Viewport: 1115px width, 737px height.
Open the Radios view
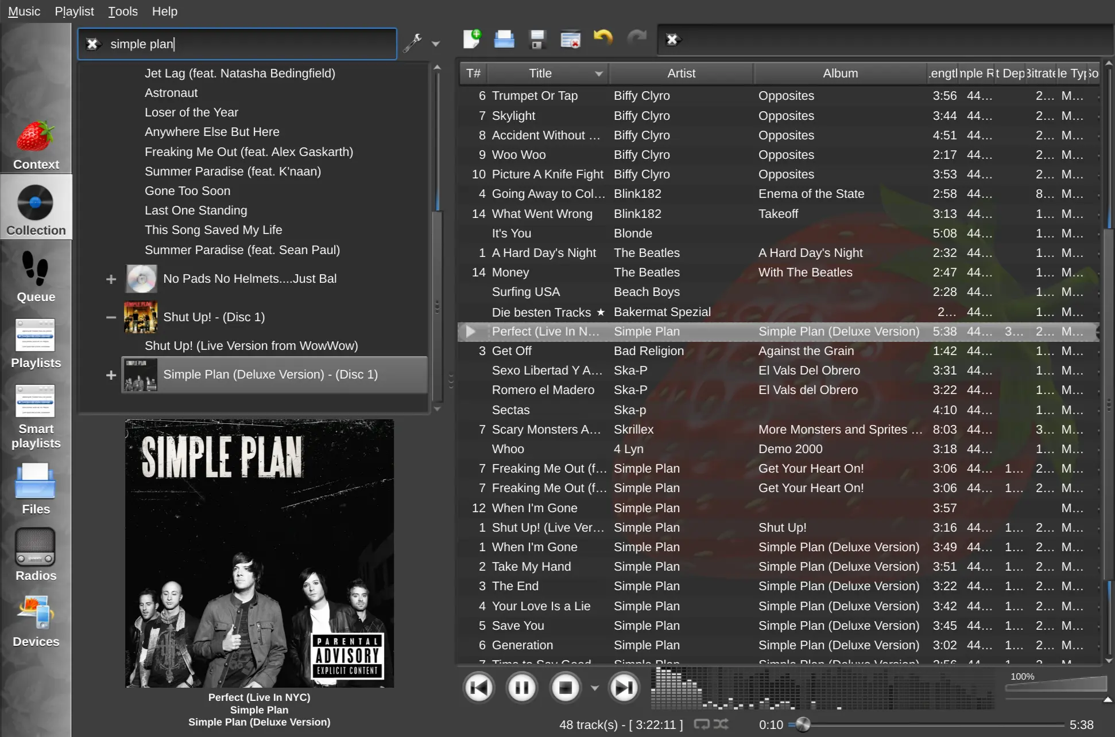36,555
